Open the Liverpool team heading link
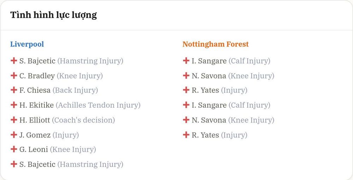The width and height of the screenshot is (353, 180). click(27, 44)
